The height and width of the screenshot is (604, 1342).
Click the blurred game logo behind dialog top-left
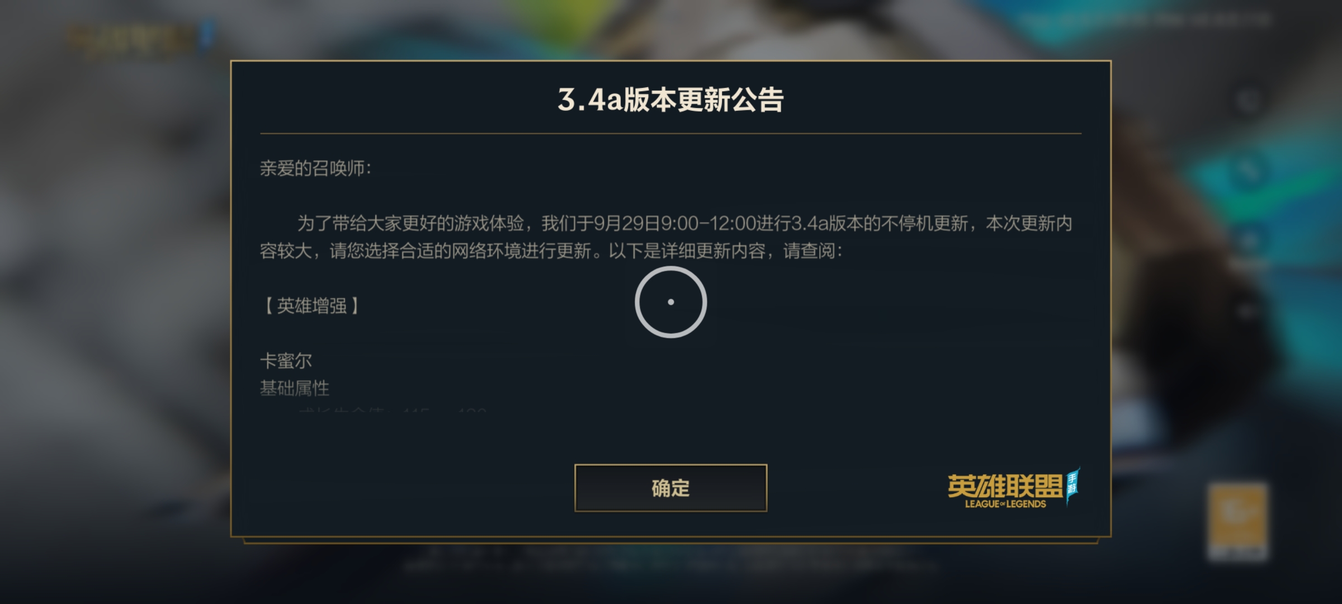(x=140, y=39)
